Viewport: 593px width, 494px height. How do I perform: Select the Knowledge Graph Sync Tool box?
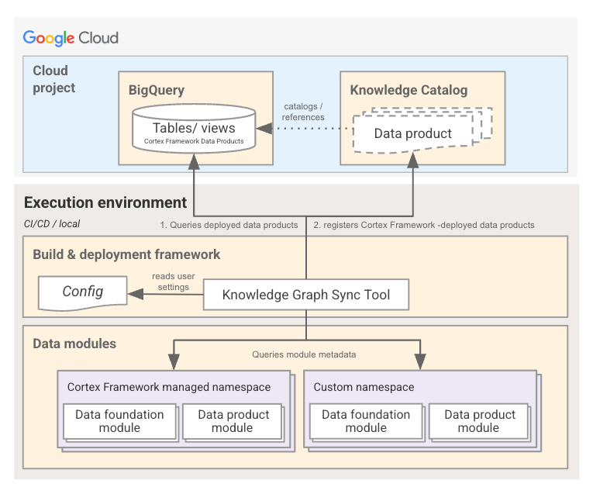306,295
